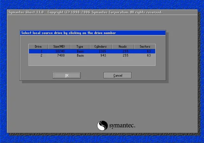This screenshot has width=204, height=143.
Task: Select drive number 2 in the list
Action: [41, 55]
